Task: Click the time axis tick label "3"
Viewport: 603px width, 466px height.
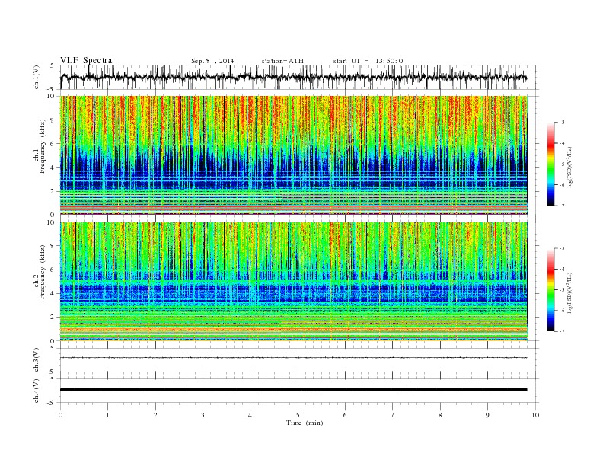Action: [x=203, y=415]
